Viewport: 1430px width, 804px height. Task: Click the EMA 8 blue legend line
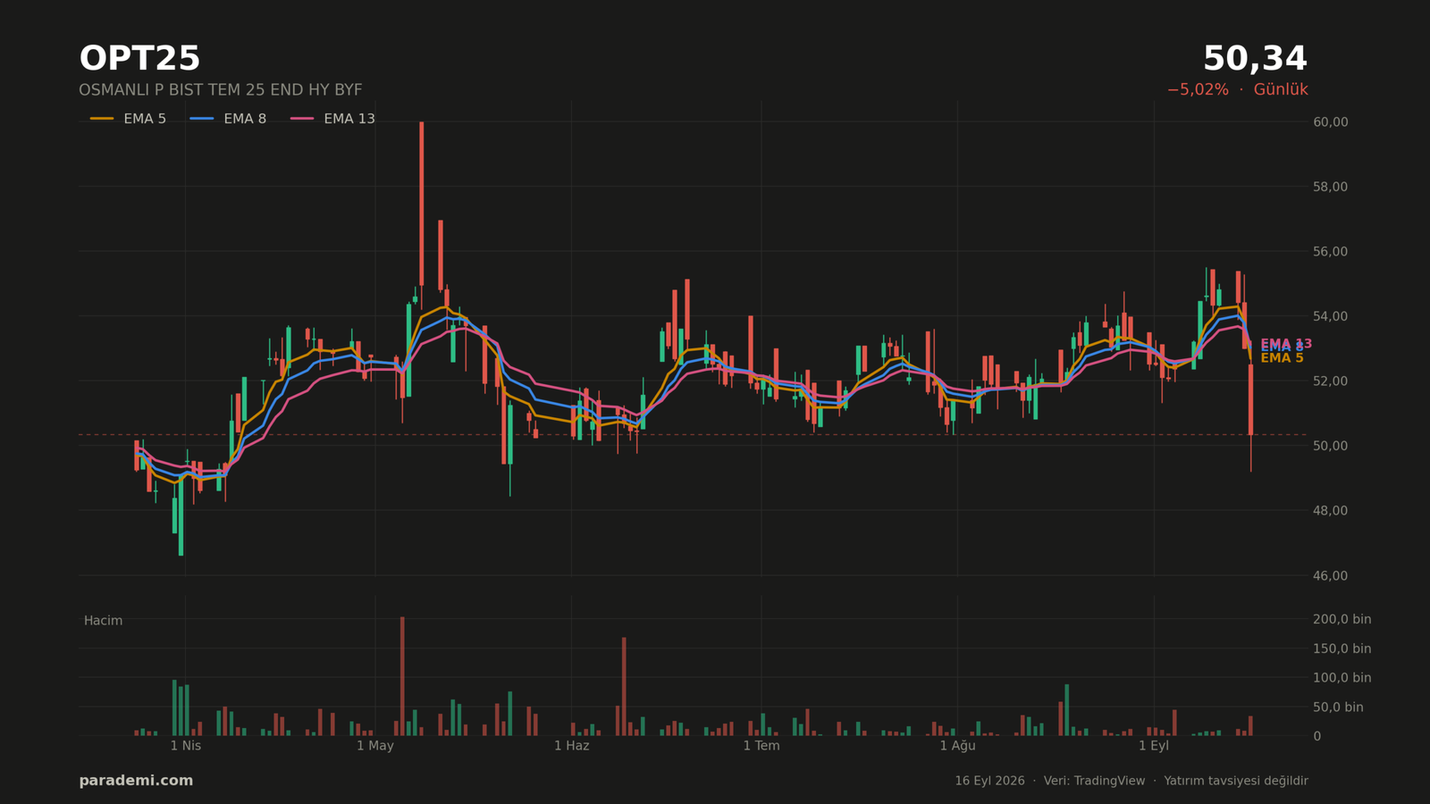pos(202,119)
